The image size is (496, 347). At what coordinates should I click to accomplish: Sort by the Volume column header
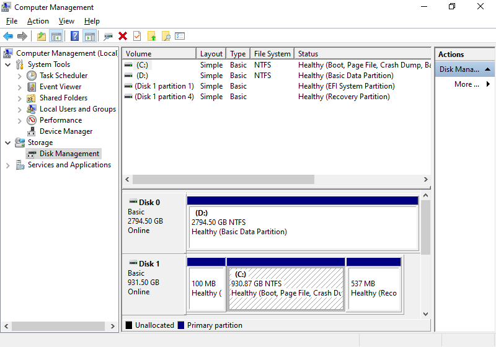point(159,54)
